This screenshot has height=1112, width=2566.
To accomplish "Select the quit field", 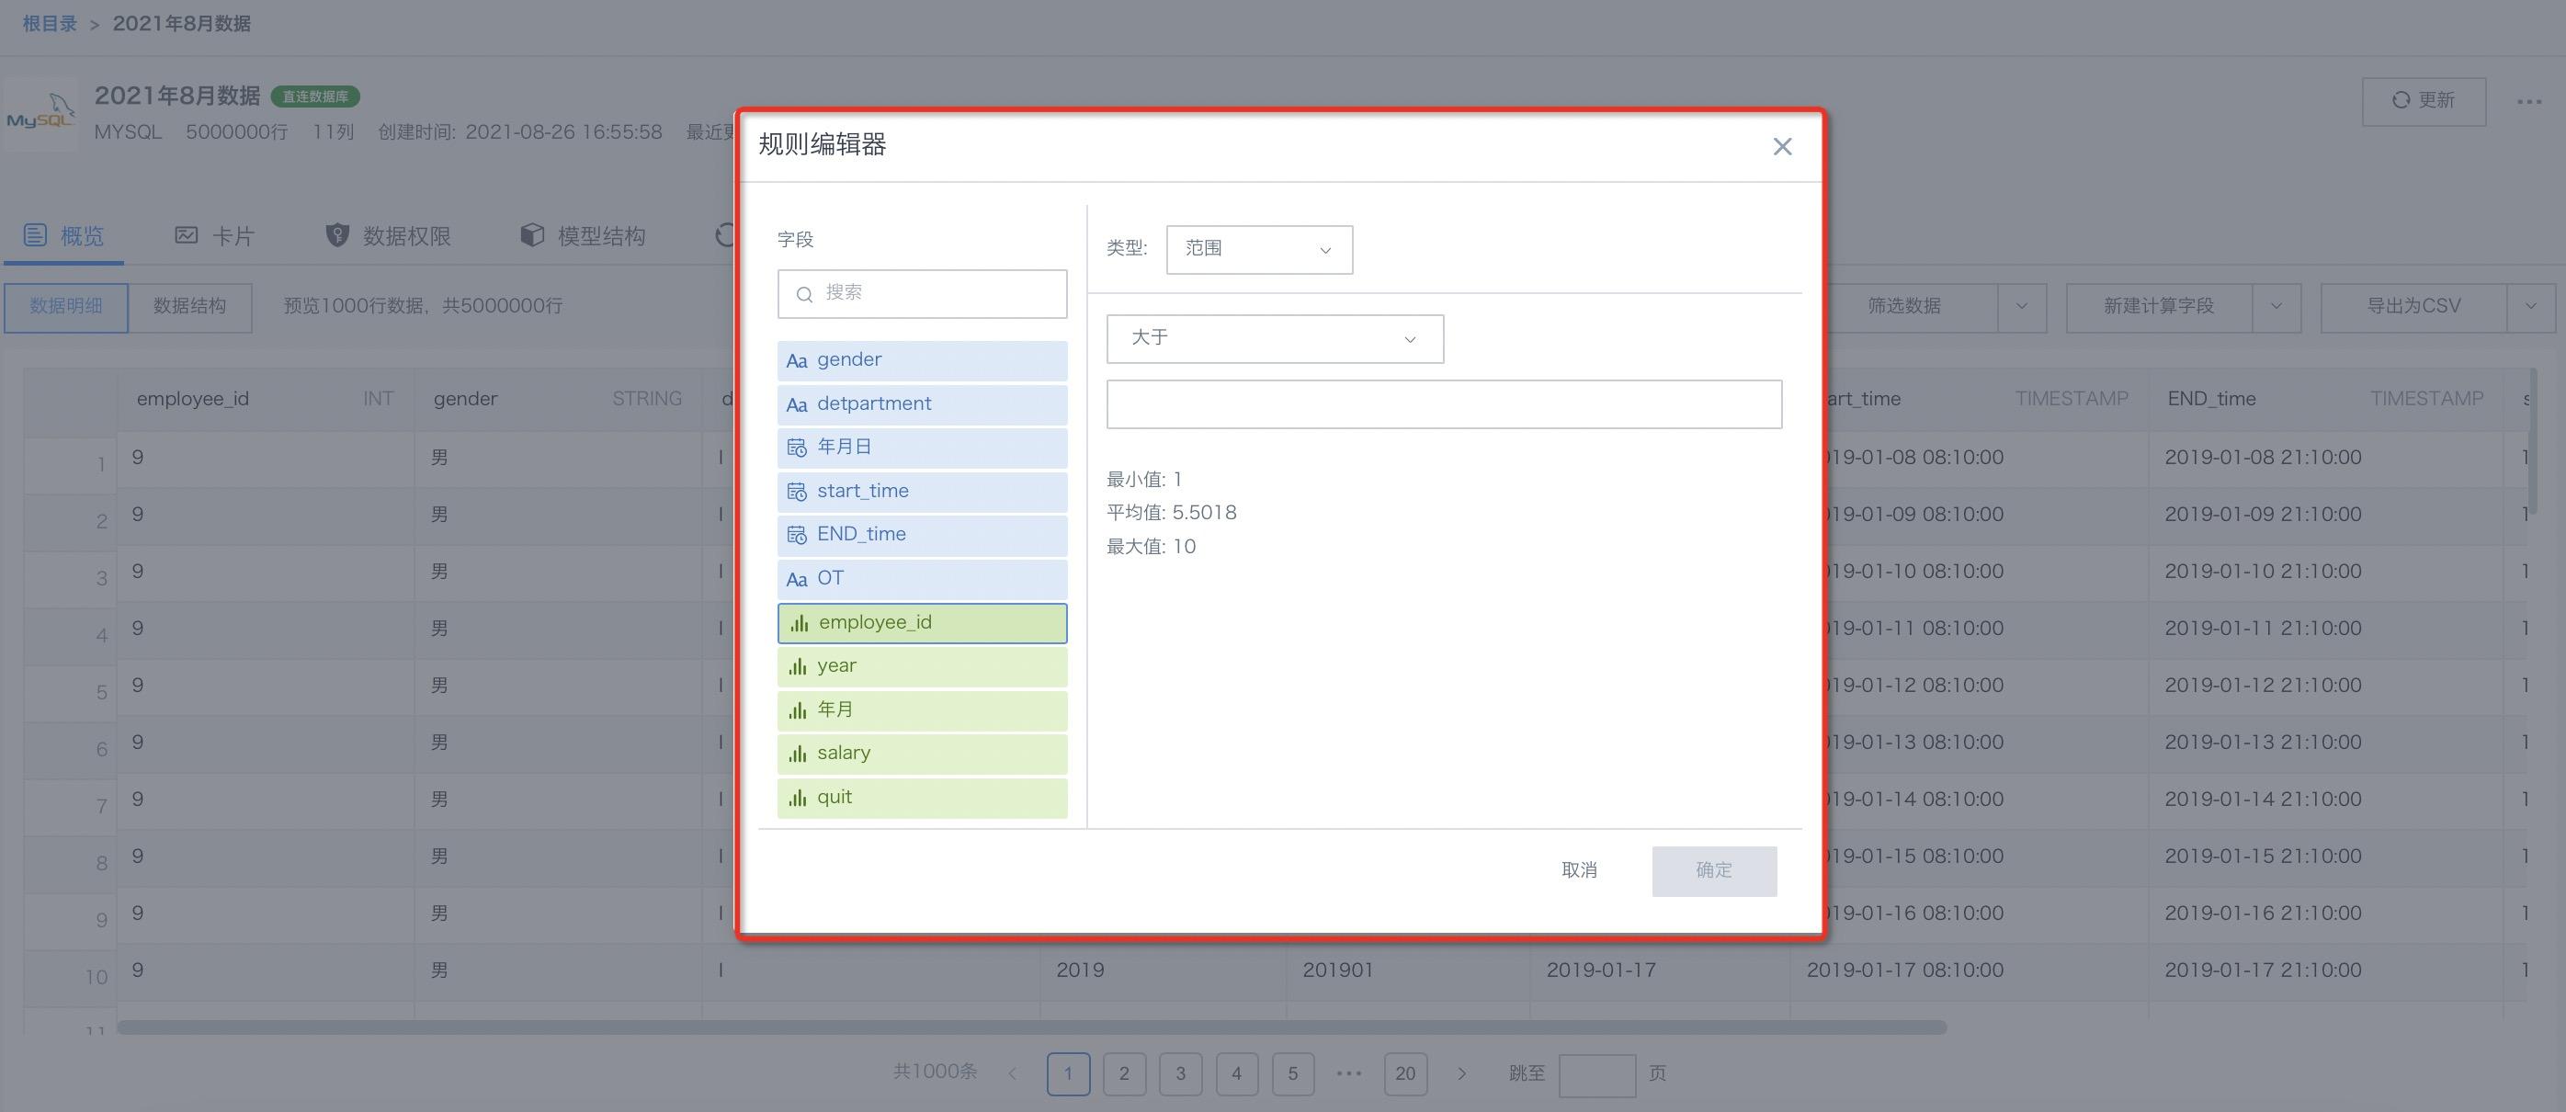I will 922,797.
